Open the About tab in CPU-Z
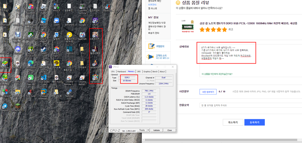This screenshot has height=143, width=302. click(162, 71)
